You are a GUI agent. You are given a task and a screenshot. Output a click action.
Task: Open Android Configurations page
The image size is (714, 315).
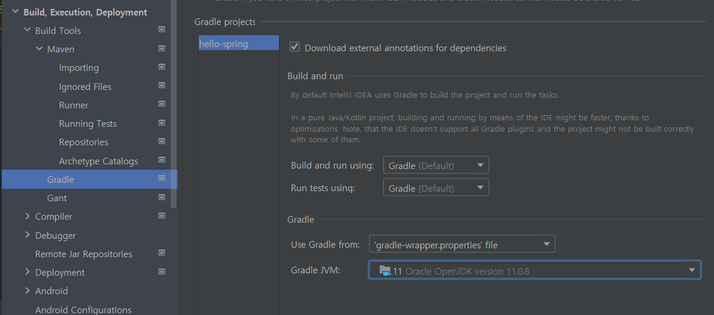pyautogui.click(x=83, y=310)
